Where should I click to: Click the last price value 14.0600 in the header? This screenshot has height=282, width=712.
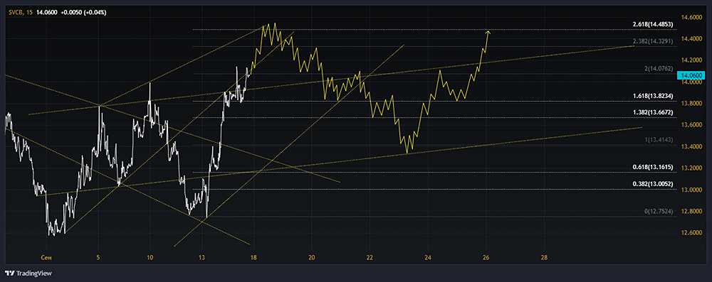tap(47, 12)
